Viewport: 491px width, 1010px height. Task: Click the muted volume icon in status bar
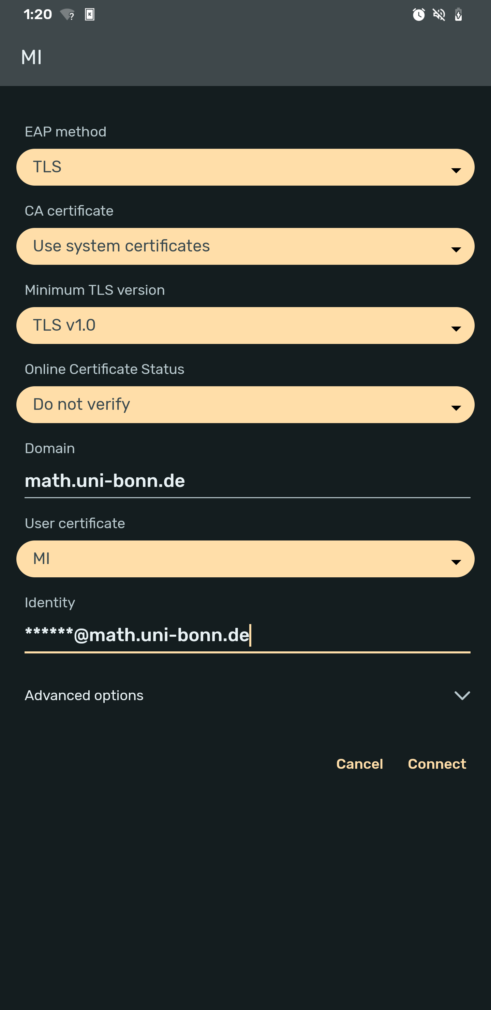439,15
